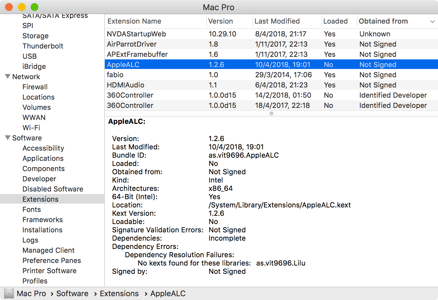This screenshot has height=300, width=438.
Task: Click the x86_64 architectures value
Action: click(221, 189)
